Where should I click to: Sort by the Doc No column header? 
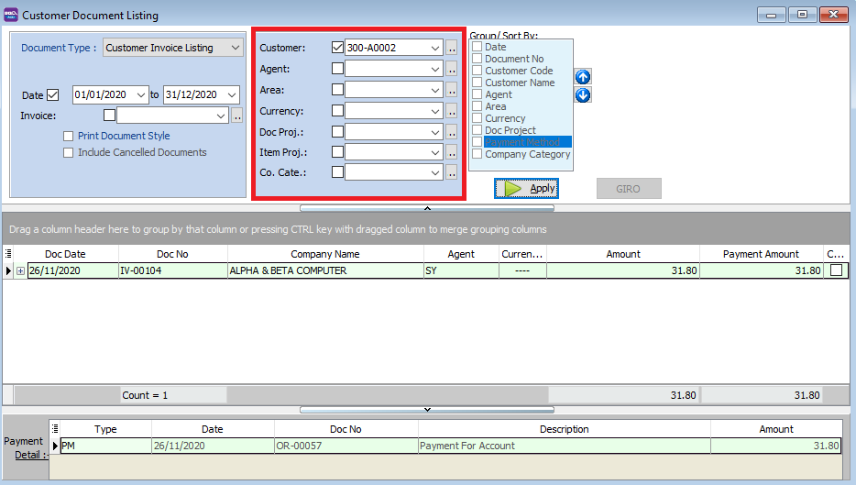click(172, 254)
